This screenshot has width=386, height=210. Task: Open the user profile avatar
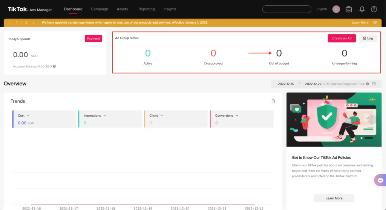tap(336, 9)
